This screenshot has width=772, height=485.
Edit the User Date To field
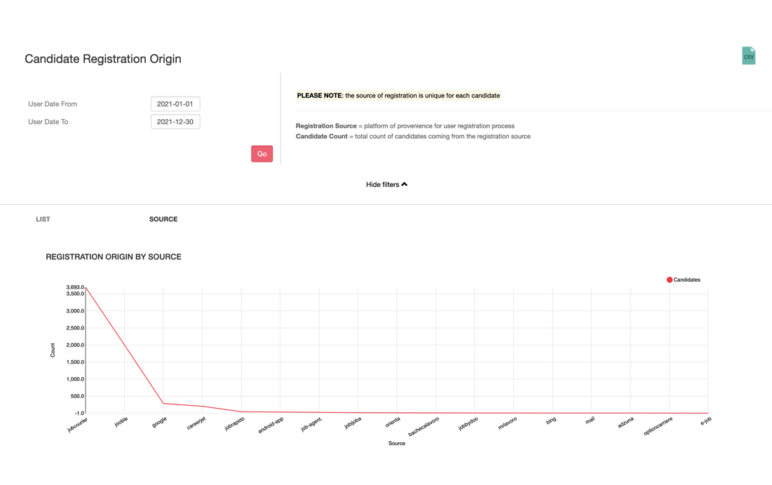pos(175,122)
